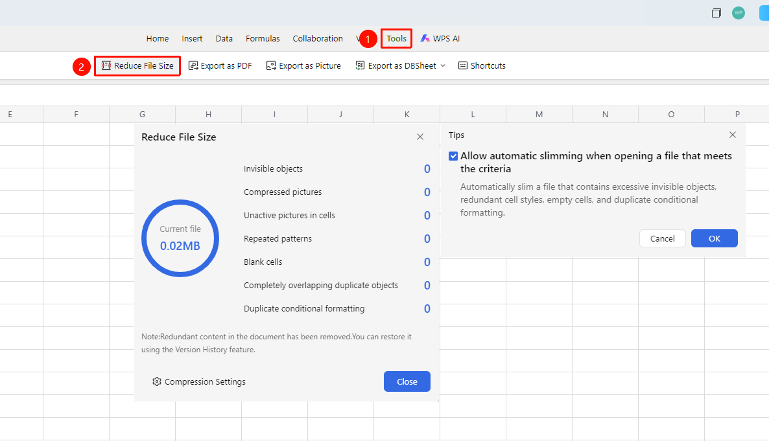Click the Compressed pictures label
This screenshot has height=441, width=769.
[x=283, y=192]
